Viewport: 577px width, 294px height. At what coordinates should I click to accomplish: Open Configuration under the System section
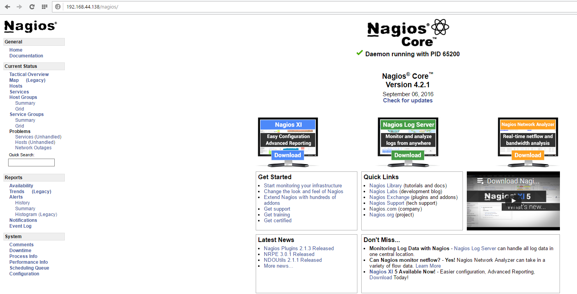pyautogui.click(x=24, y=273)
